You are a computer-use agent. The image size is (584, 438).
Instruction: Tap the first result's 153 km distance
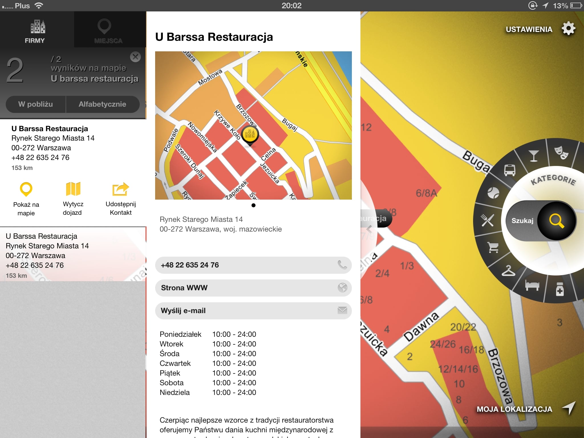click(x=22, y=168)
